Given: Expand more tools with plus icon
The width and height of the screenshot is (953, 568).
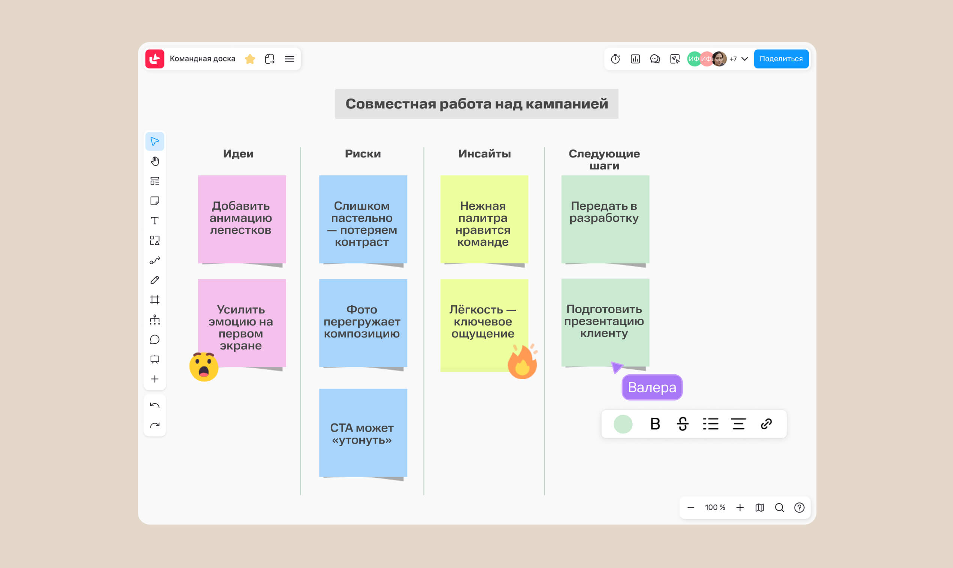Looking at the screenshot, I should pyautogui.click(x=155, y=379).
